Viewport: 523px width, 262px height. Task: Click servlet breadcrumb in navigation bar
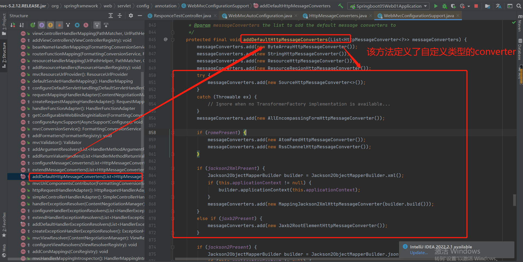coord(124,6)
